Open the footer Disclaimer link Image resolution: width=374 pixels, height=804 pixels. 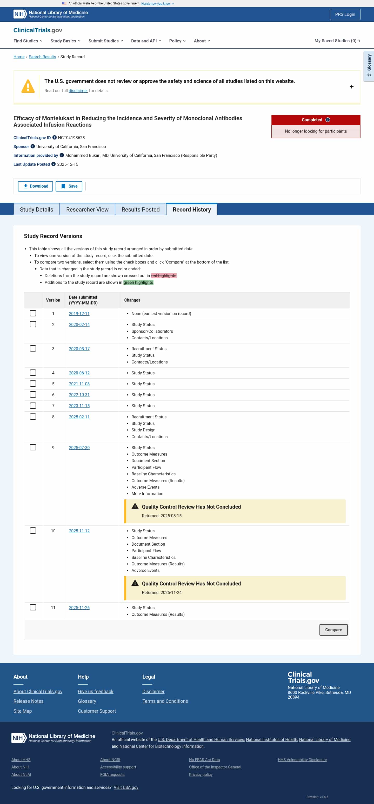(x=153, y=692)
